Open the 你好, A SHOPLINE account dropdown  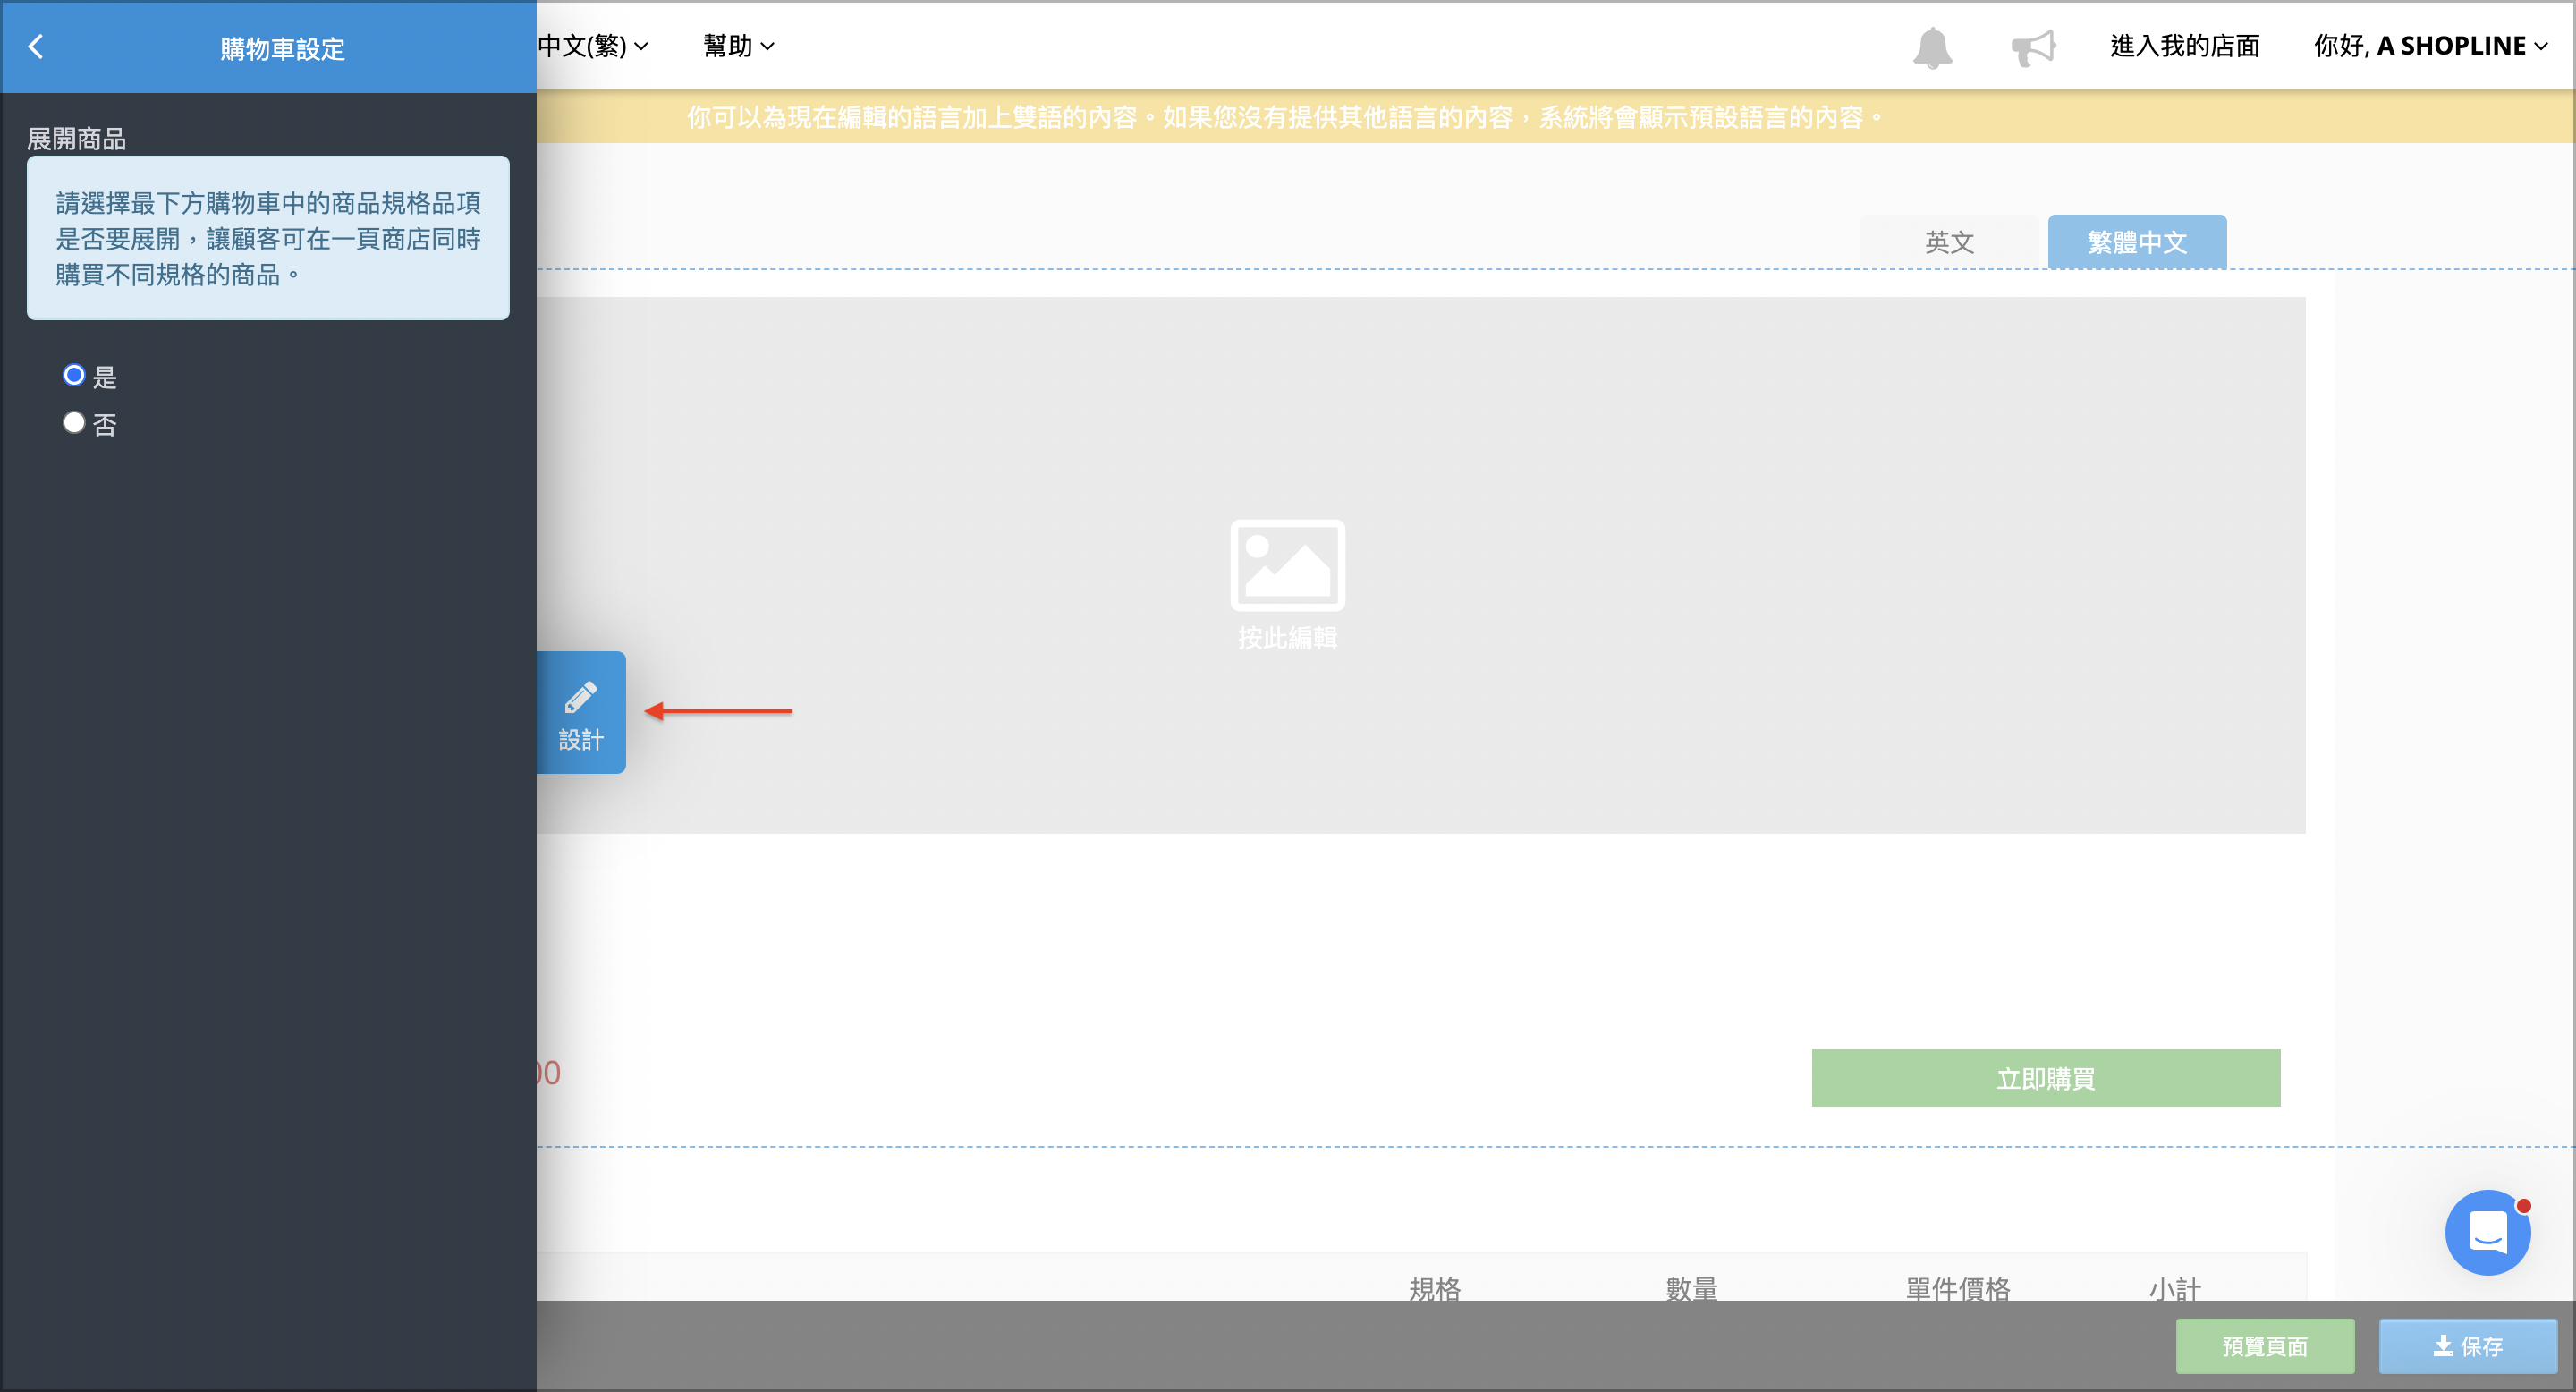pyautogui.click(x=2430, y=46)
